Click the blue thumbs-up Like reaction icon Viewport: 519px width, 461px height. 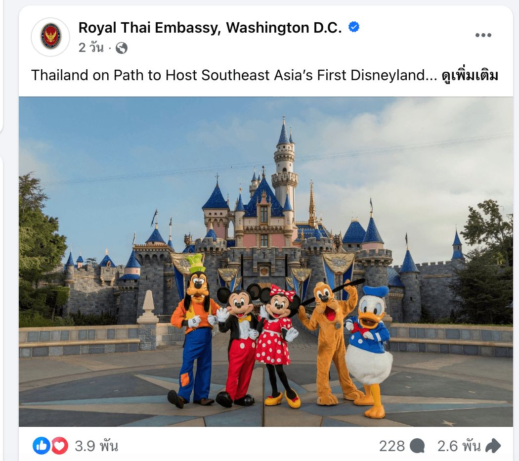tap(41, 446)
